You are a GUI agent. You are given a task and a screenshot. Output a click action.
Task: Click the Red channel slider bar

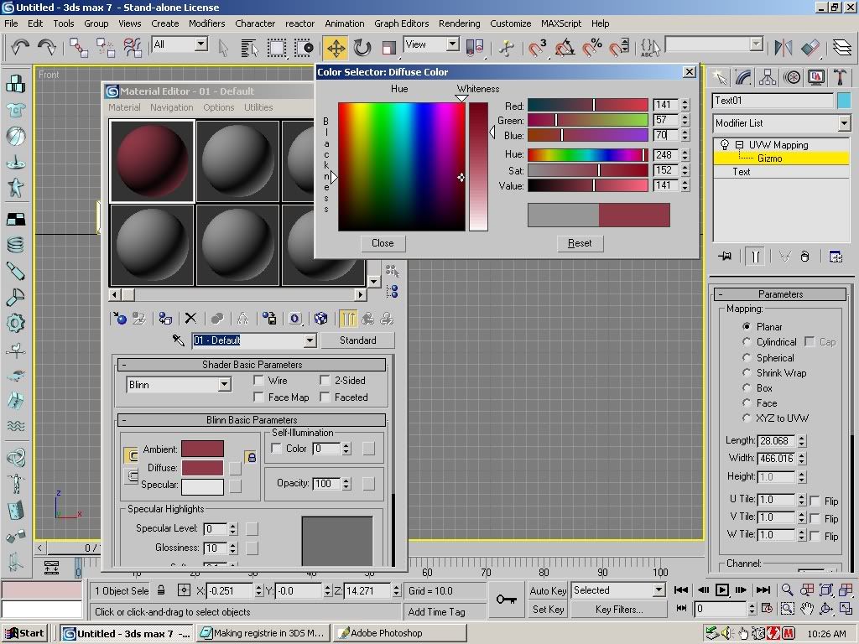point(588,105)
